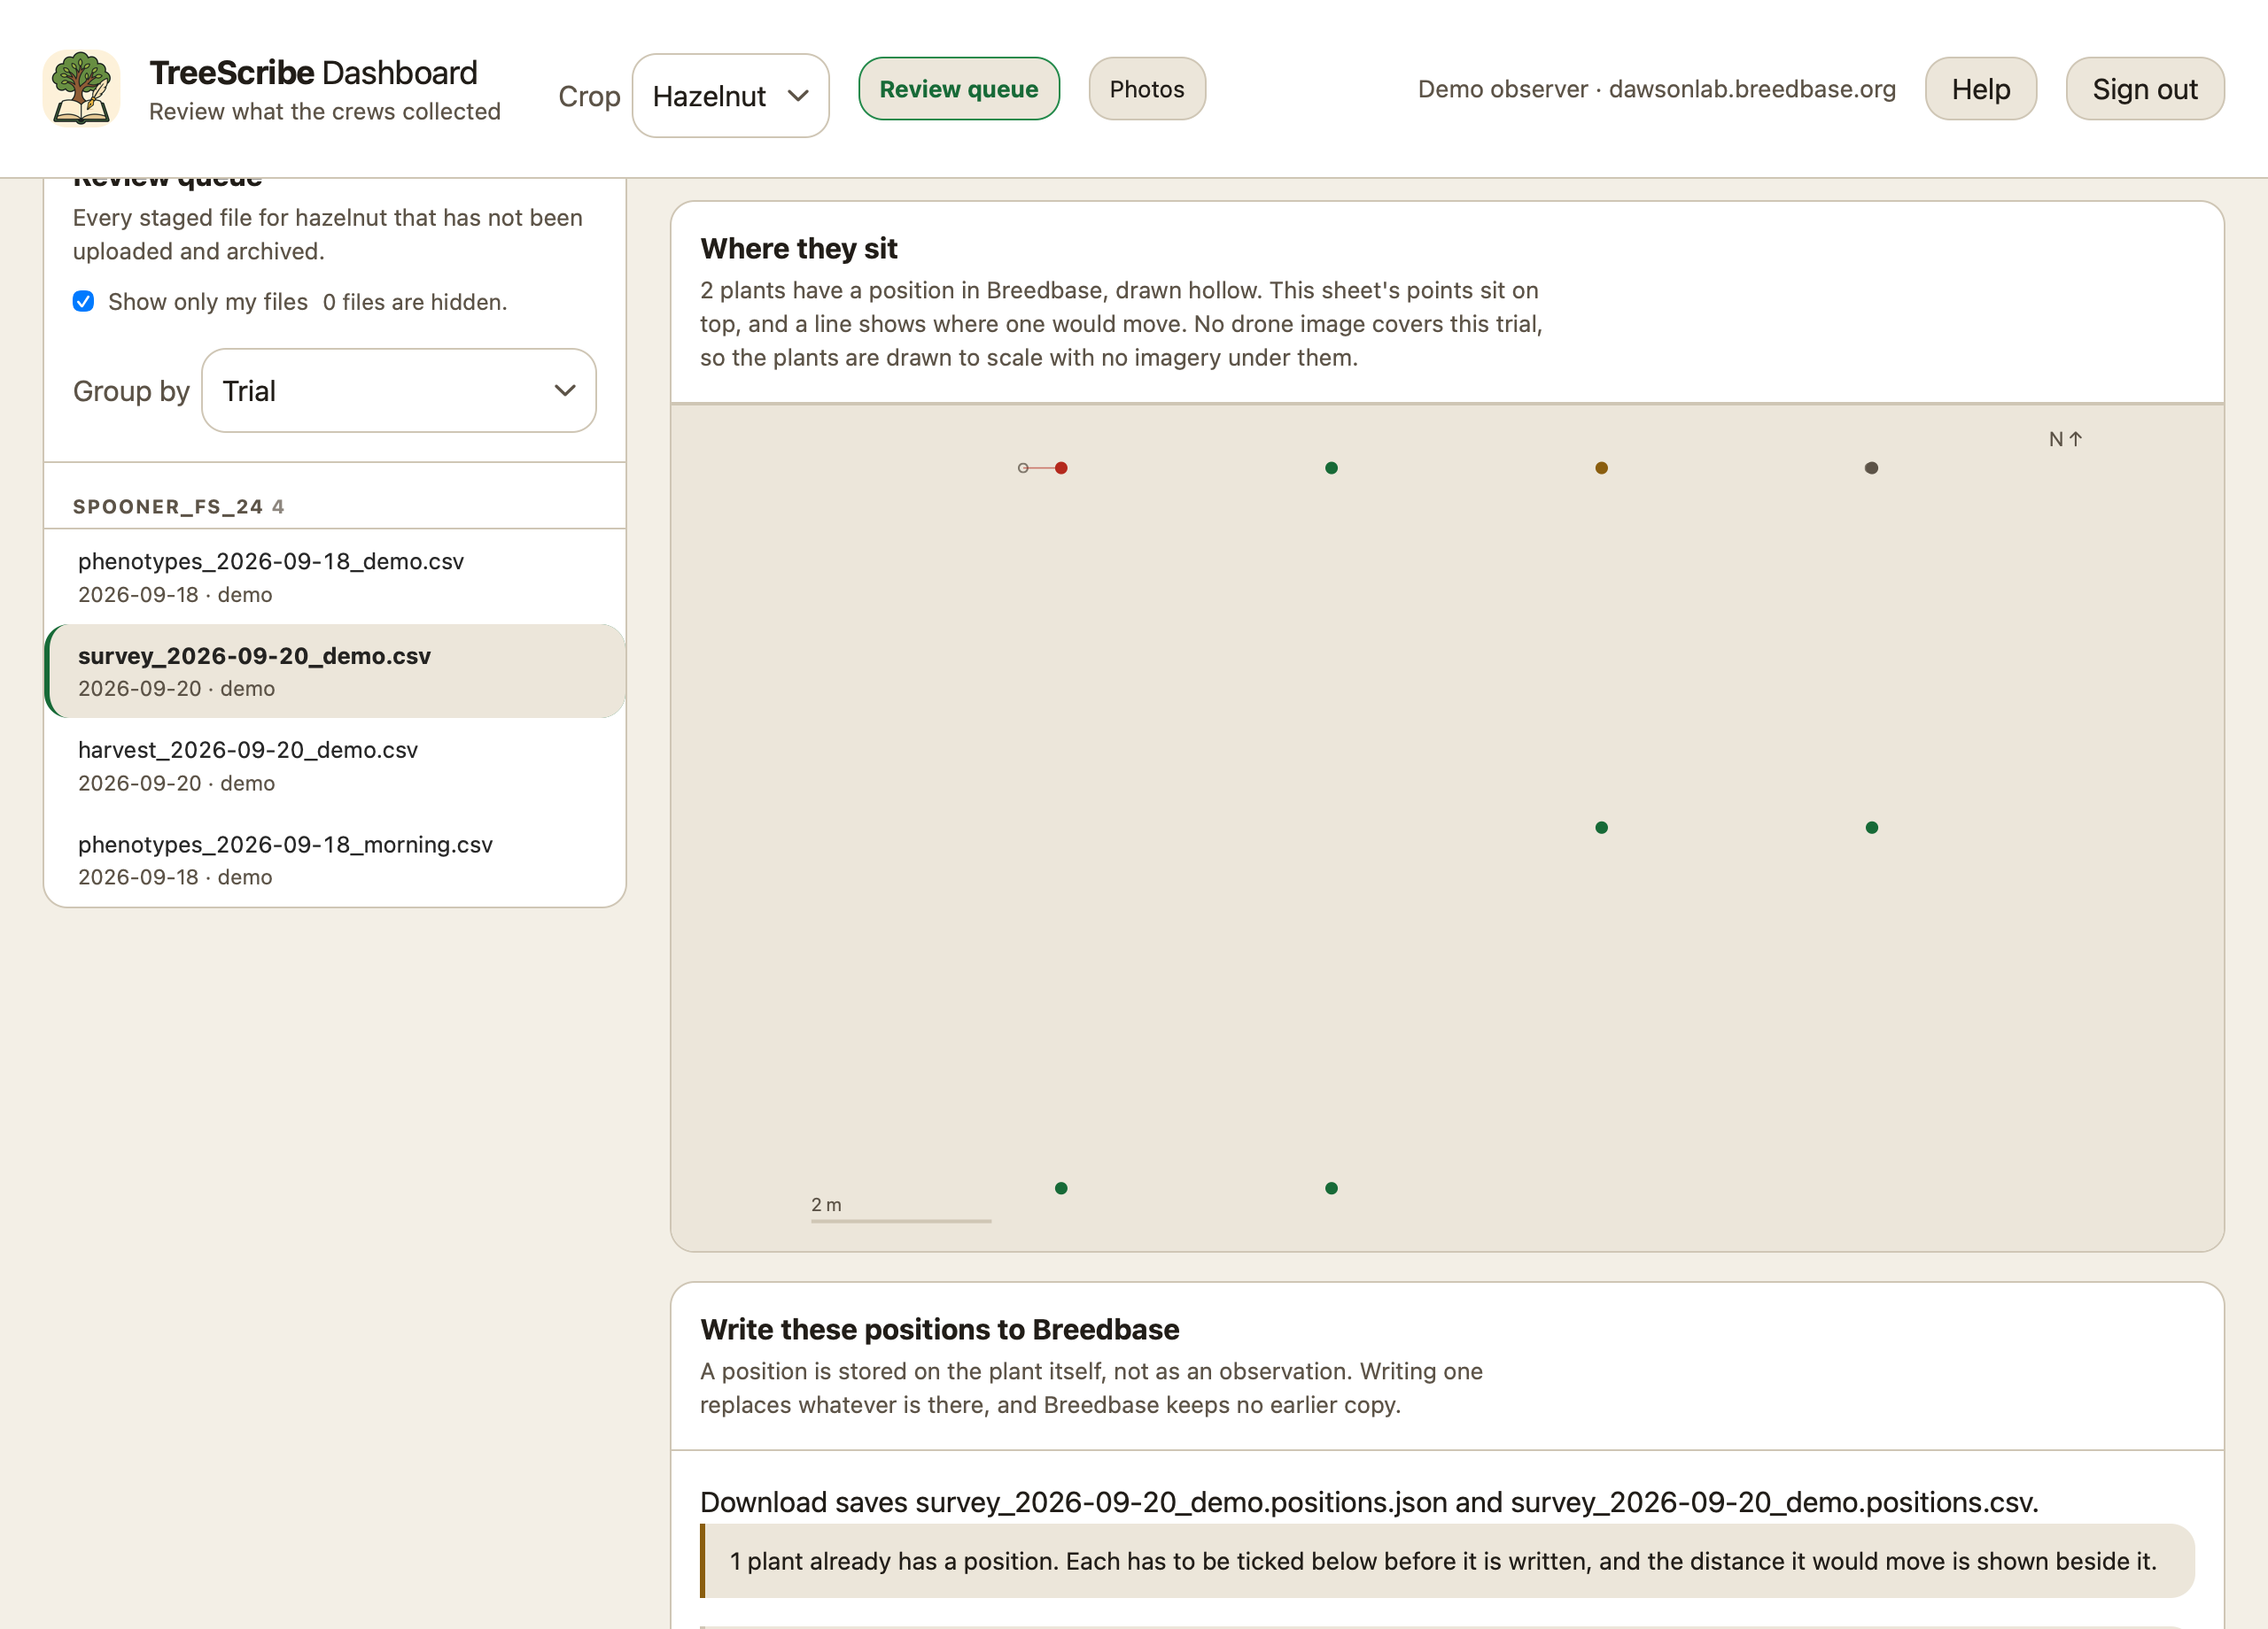
Task: Click the TreeScribe tree logo icon
Action: point(82,89)
